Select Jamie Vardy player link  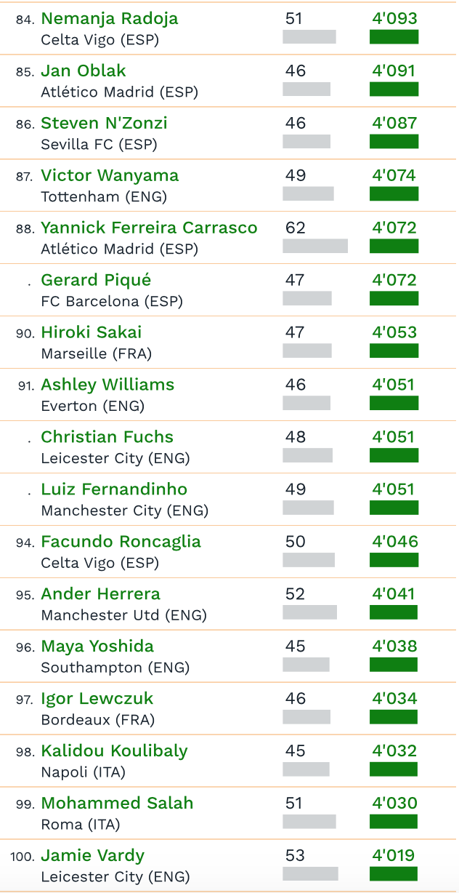pyautogui.click(x=92, y=857)
